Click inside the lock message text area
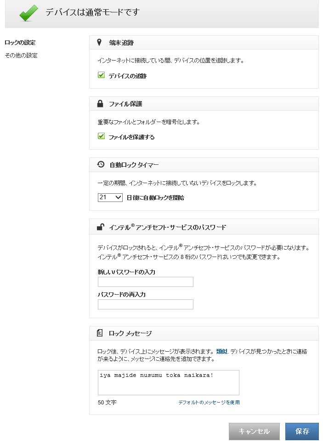Viewport: 323px width, 443px height. [x=168, y=382]
